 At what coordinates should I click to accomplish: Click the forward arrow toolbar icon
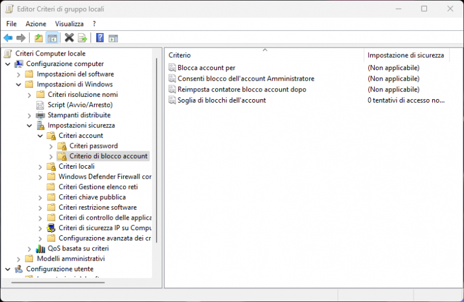click(21, 38)
